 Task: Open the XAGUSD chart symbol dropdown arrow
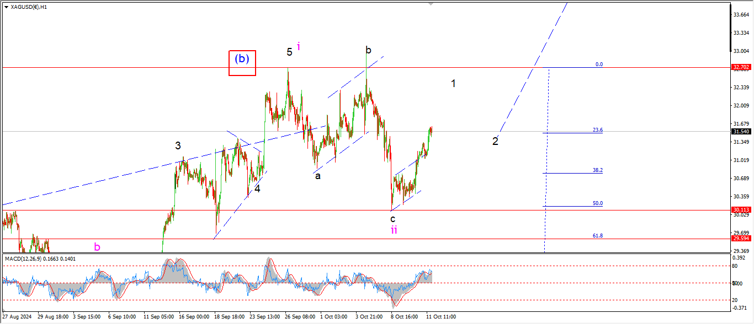coord(6,7)
